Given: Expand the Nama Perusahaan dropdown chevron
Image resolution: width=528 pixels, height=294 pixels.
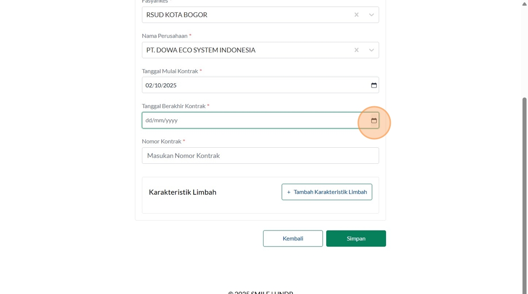Looking at the screenshot, I should (x=371, y=50).
